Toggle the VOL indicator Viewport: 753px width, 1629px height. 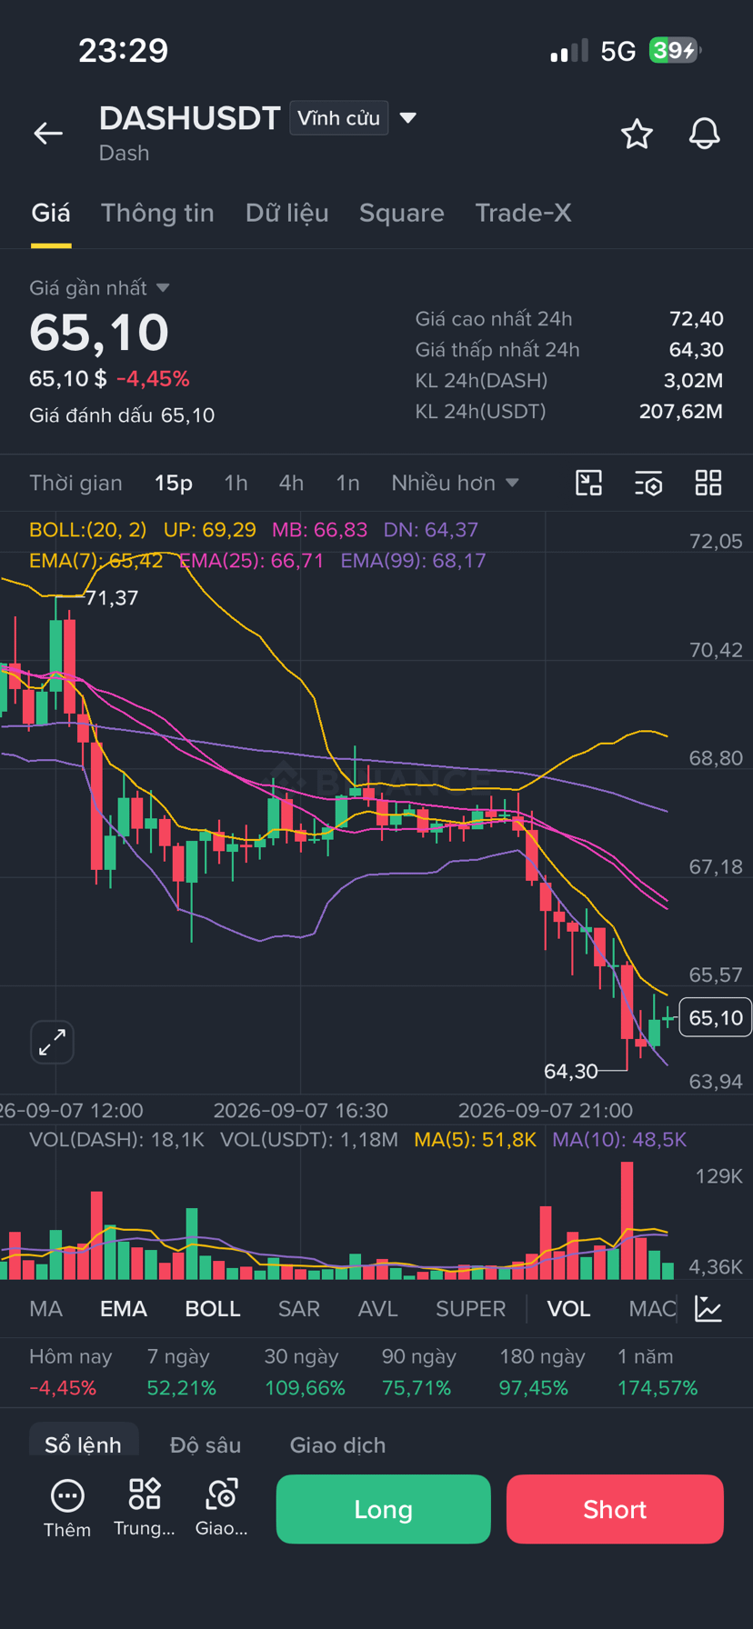click(x=568, y=1308)
